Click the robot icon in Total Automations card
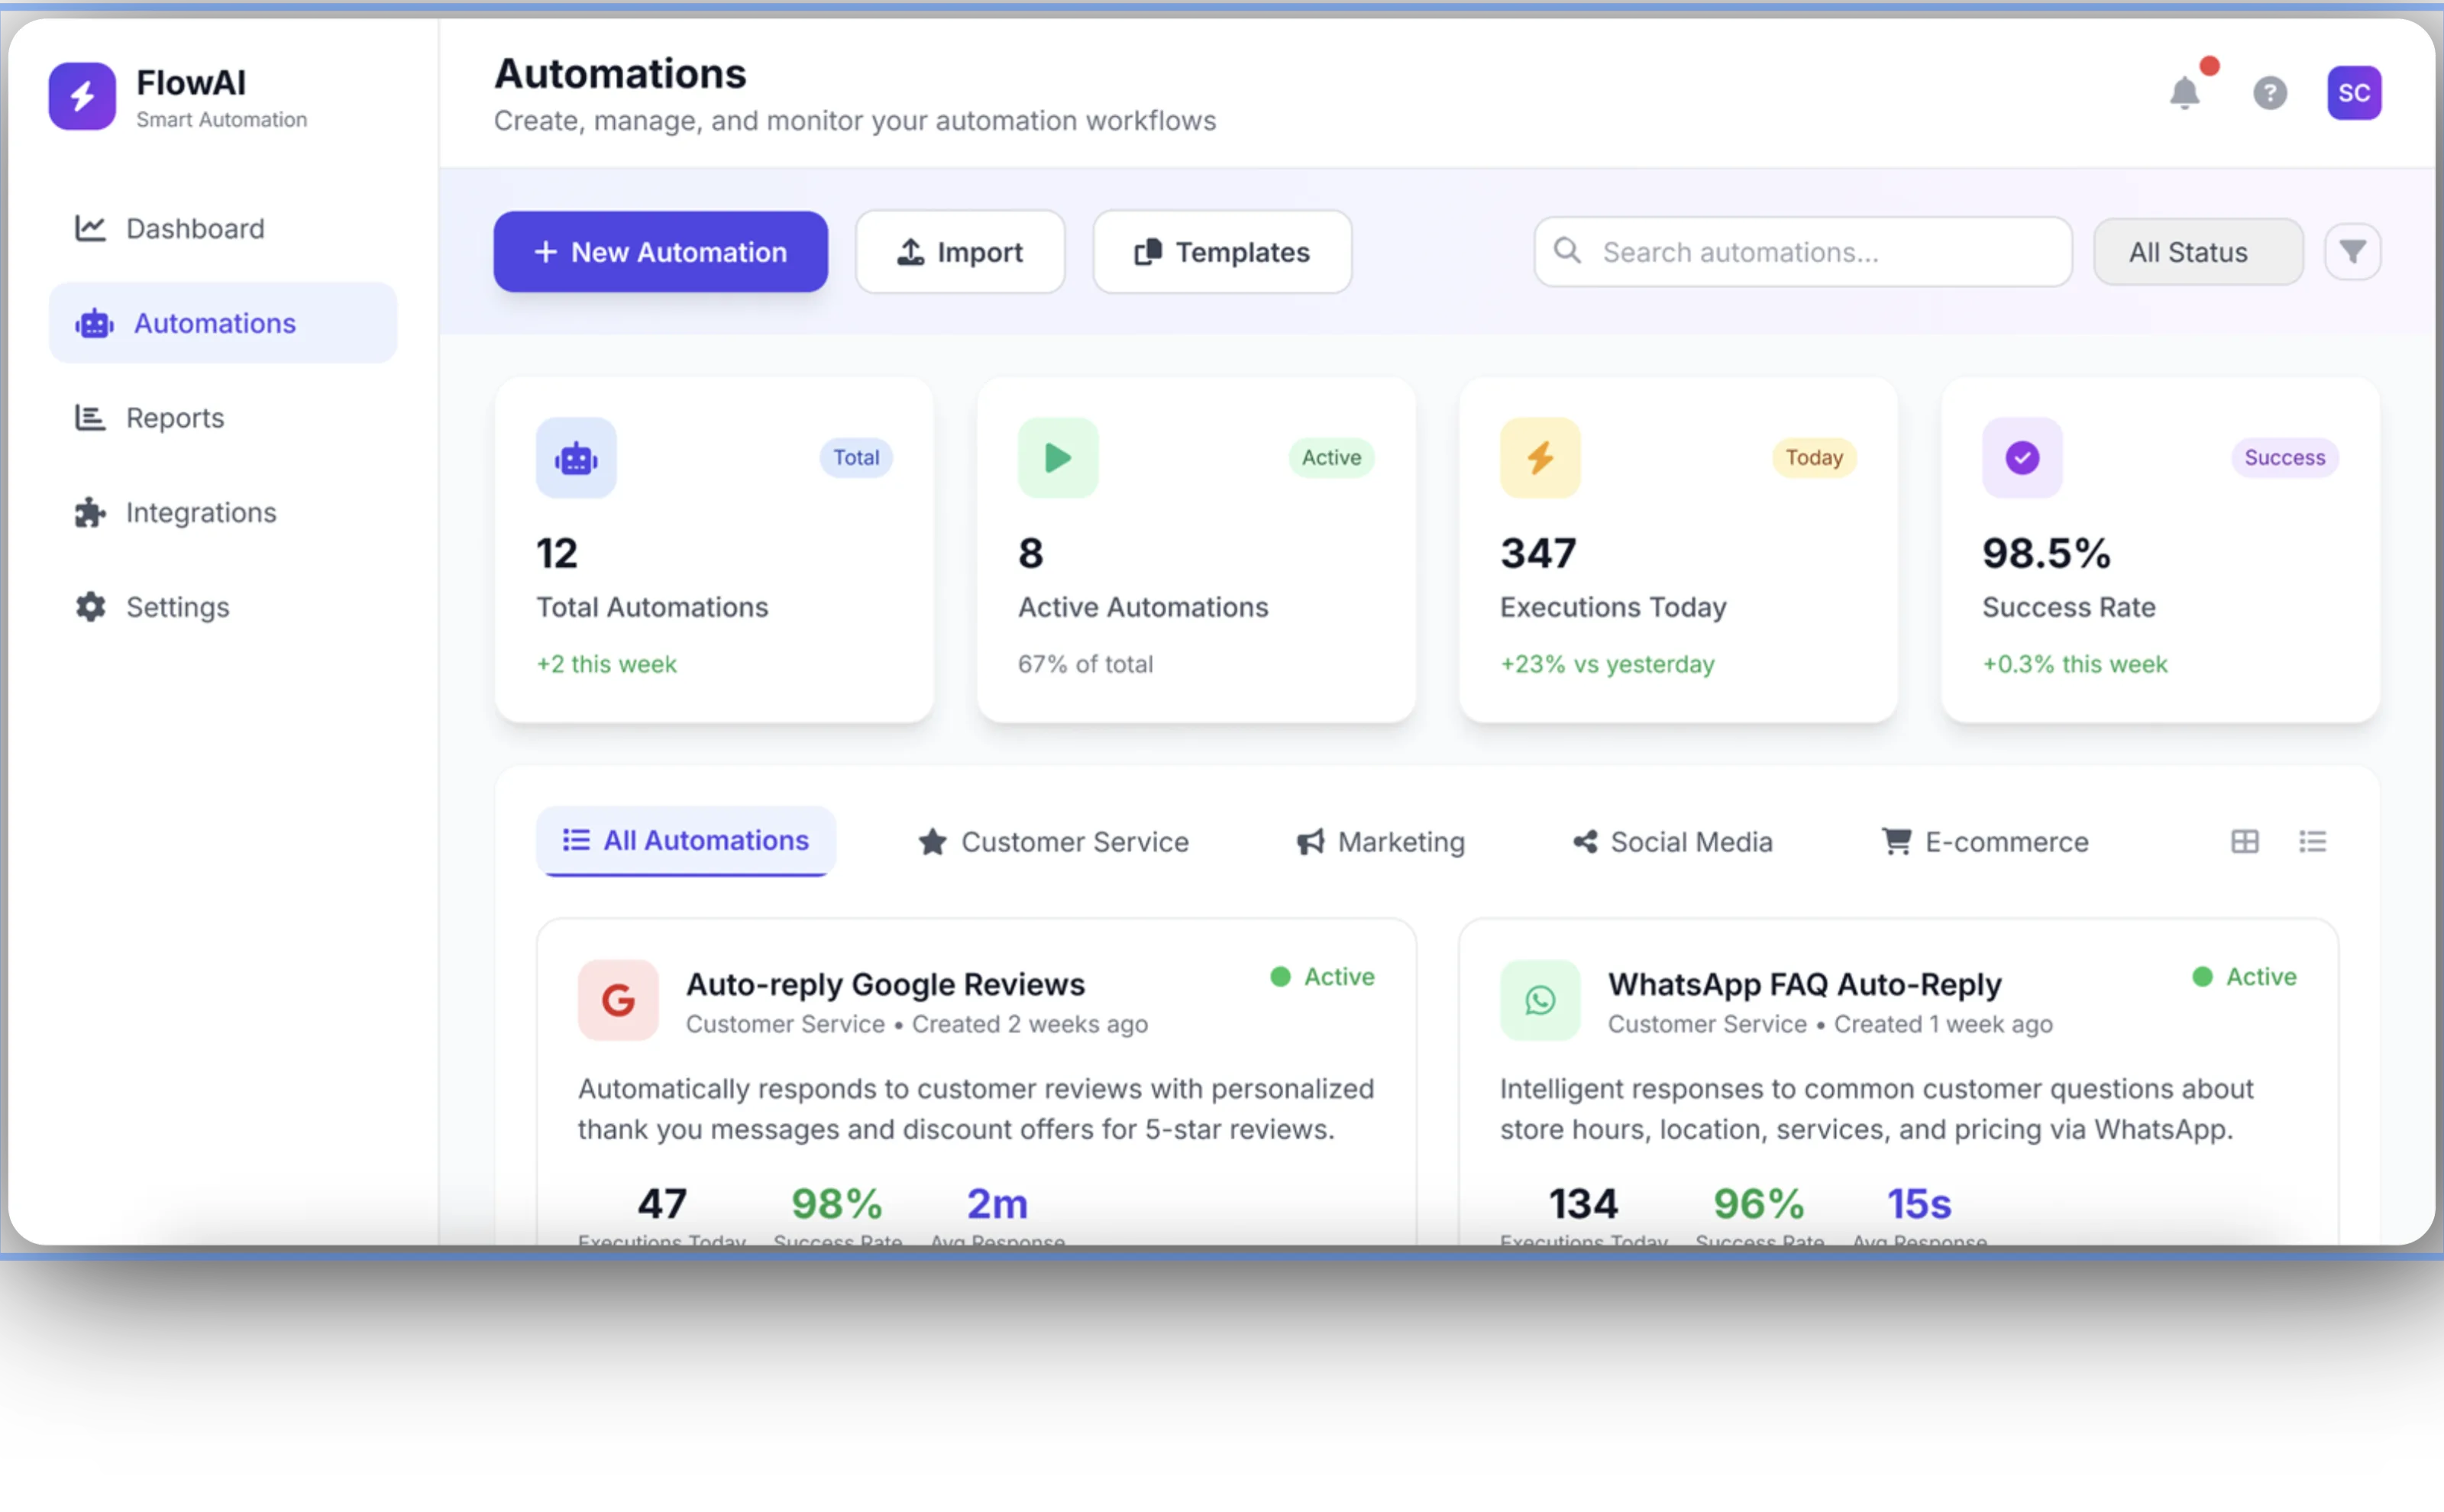2444x1512 pixels. [576, 458]
